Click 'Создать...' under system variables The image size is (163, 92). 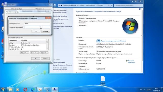pos(25,53)
